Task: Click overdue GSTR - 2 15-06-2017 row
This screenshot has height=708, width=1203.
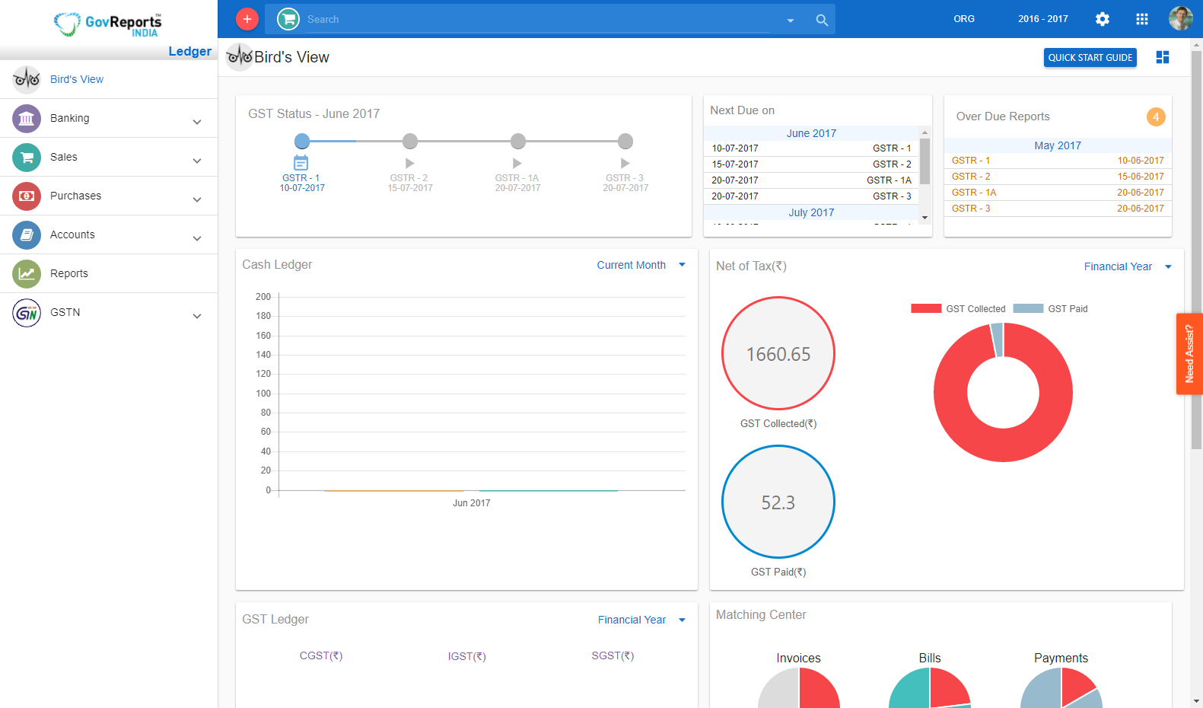Action: [x=1058, y=177]
